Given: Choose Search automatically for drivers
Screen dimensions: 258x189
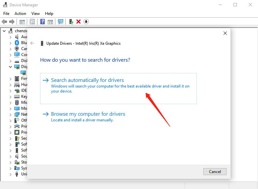Looking at the screenshot, I should pos(118,89).
